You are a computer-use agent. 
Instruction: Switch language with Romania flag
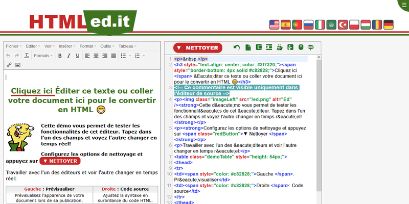377,24
